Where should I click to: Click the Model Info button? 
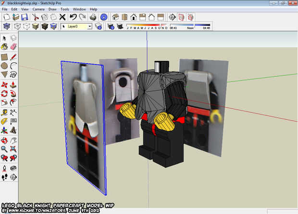coord(104,17)
